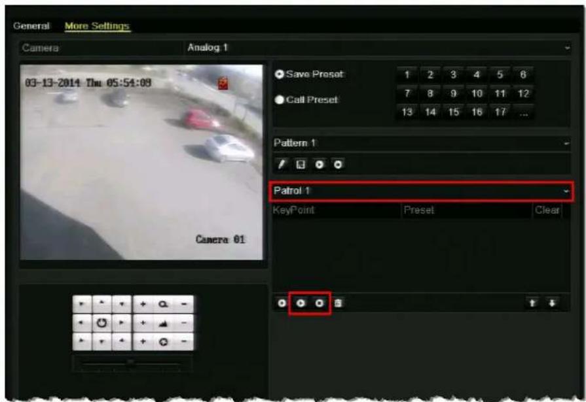Choose preset number 16
586x402 pixels.
pyautogui.click(x=477, y=112)
